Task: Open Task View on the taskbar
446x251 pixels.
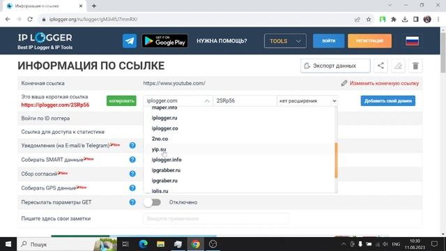Action: point(125,244)
